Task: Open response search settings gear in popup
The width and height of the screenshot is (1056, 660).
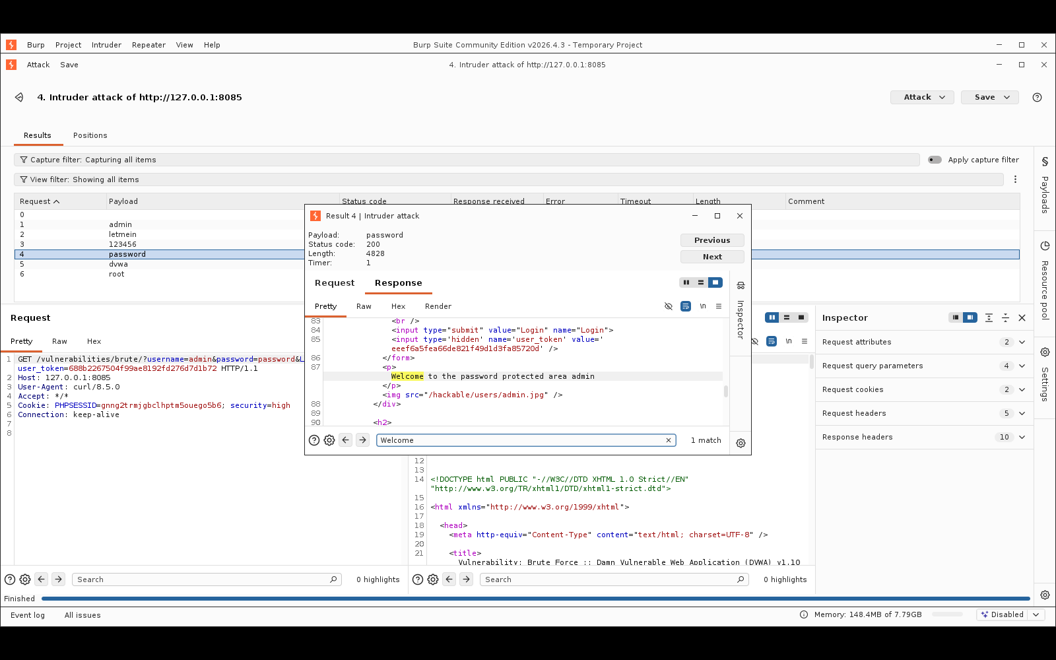Action: pos(329,440)
